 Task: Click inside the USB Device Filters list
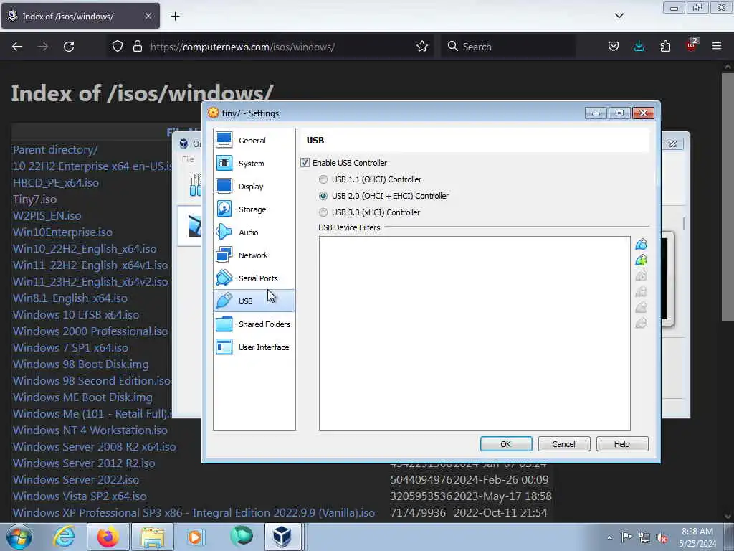(x=475, y=333)
